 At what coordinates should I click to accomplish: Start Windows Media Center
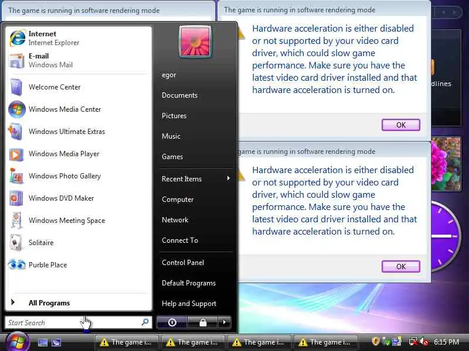pyautogui.click(x=79, y=109)
